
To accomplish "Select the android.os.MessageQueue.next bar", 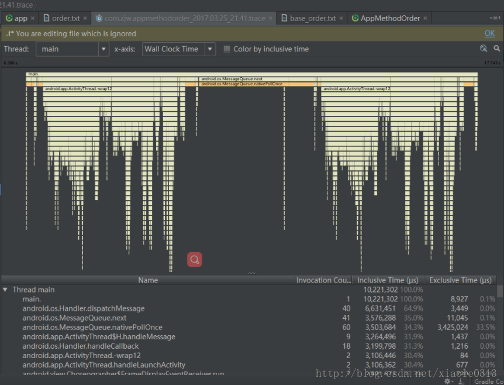I will (258, 79).
